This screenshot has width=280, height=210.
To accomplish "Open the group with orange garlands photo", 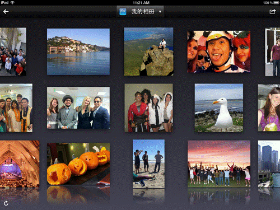I will (16, 108).
